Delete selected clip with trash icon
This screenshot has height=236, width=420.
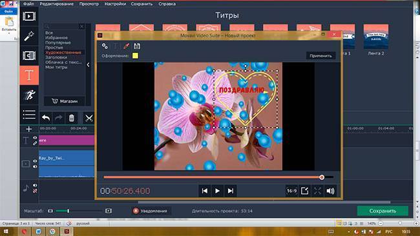tap(72, 118)
